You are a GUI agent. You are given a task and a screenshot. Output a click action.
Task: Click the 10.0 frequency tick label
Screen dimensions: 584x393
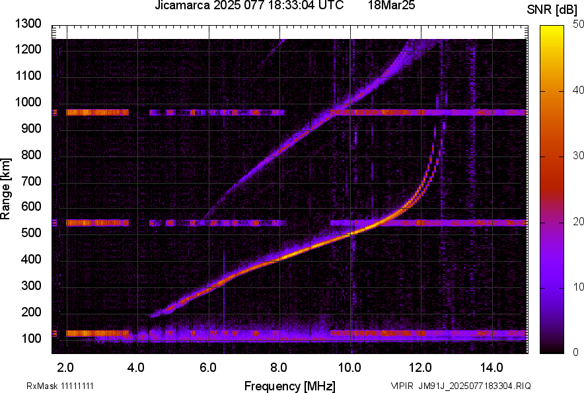coord(349,368)
